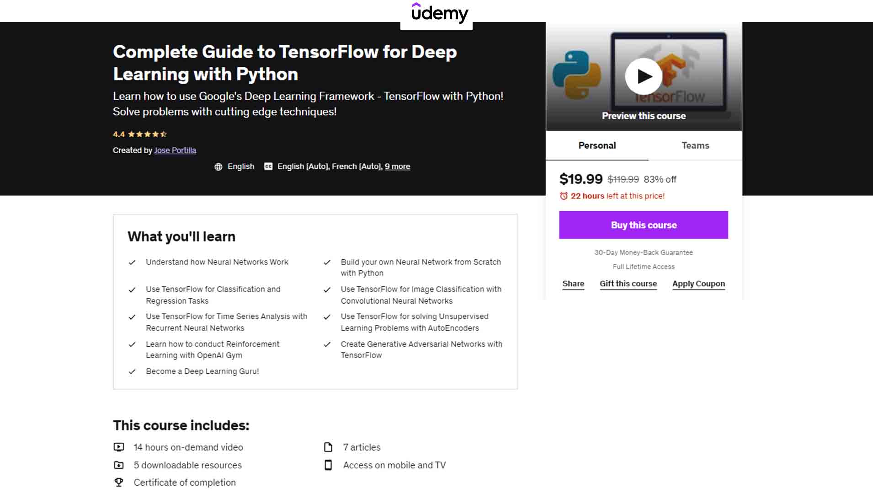
Task: Click the course preview thumbnail image
Action: 644,76
